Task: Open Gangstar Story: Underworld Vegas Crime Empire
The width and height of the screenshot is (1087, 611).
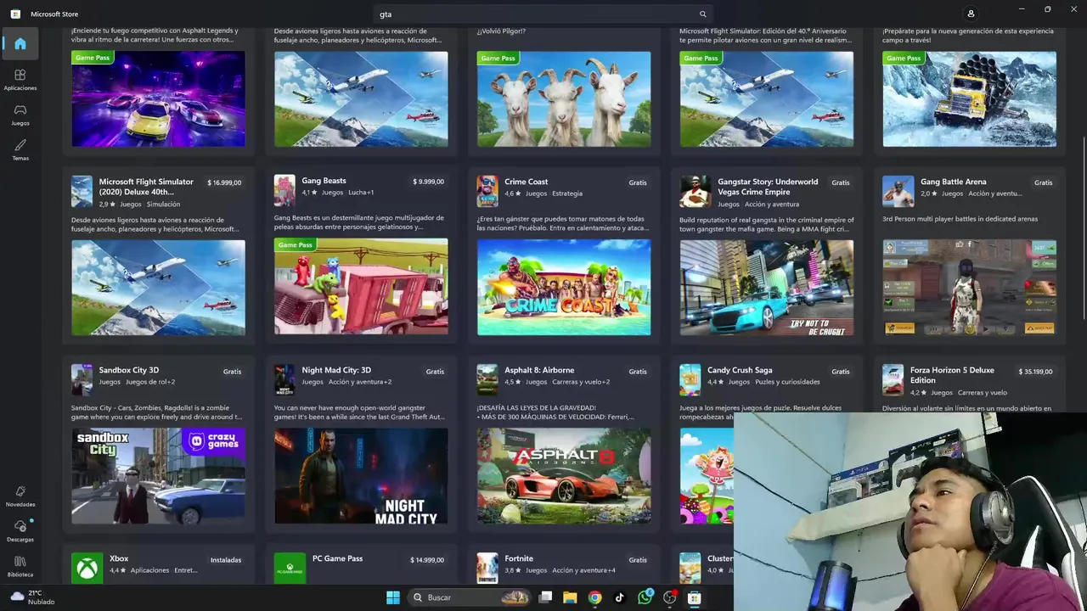Action: coord(768,187)
